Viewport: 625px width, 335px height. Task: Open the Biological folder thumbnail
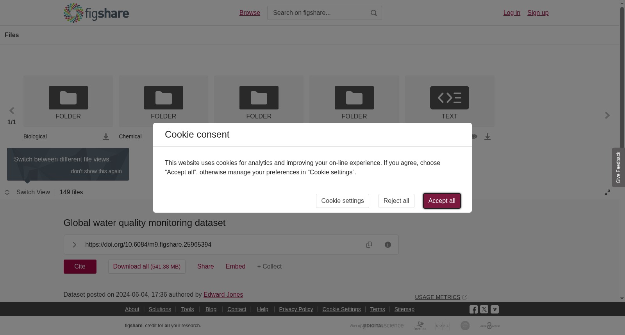point(68,101)
